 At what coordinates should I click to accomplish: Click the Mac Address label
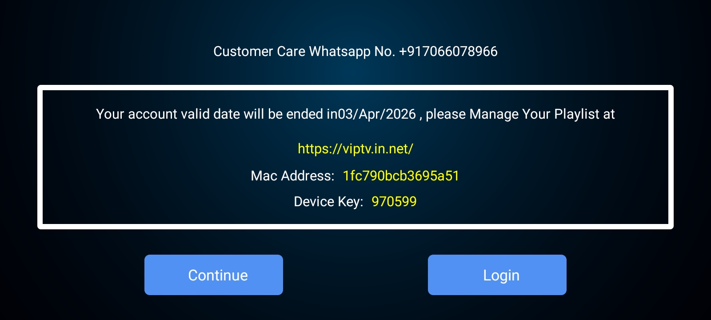tap(292, 176)
